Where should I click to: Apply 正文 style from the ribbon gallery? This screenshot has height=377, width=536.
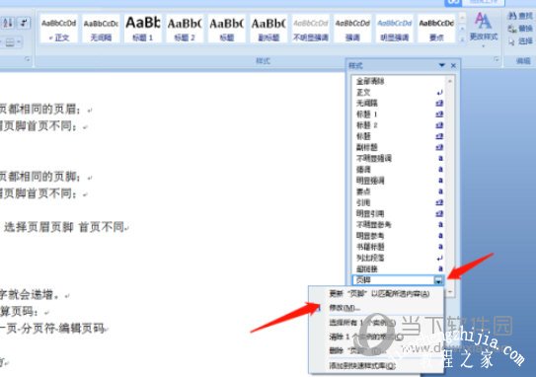click(59, 29)
